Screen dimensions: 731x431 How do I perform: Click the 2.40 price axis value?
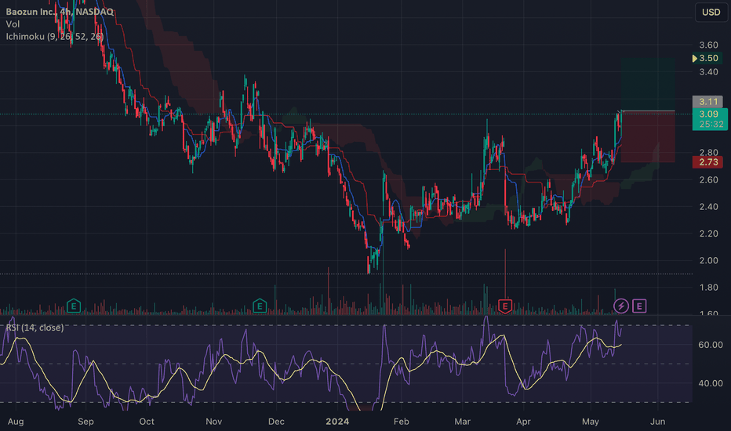click(708, 206)
